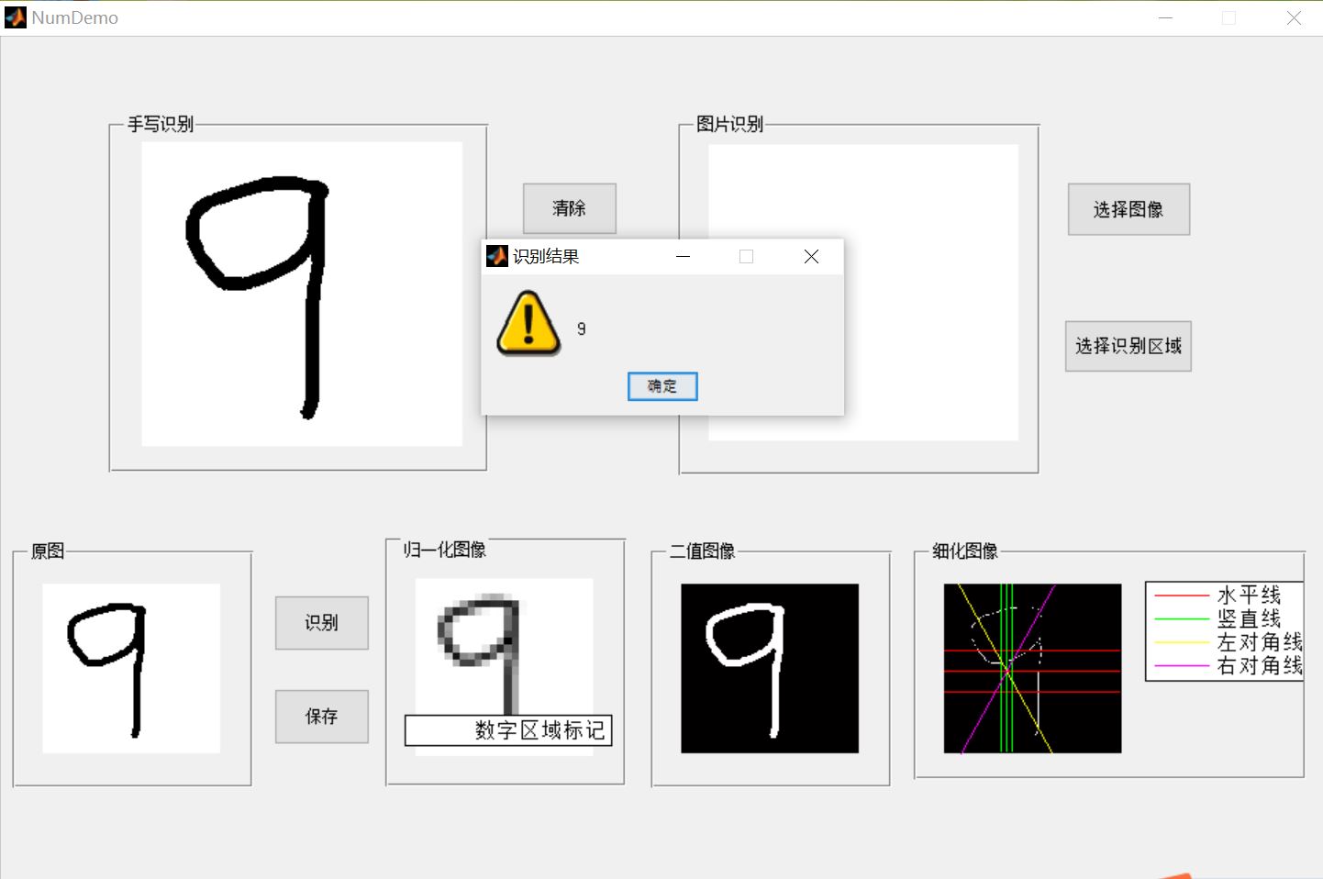Click the 选择识别区域 button
The height and width of the screenshot is (879, 1323).
[x=1128, y=346]
